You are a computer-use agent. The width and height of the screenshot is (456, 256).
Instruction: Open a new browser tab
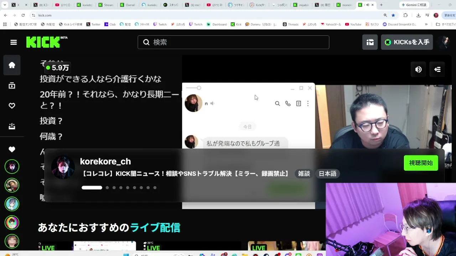pyautogui.click(x=381, y=5)
